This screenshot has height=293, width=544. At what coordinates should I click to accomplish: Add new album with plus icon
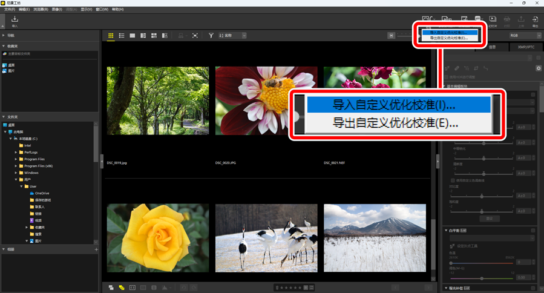[96, 249]
